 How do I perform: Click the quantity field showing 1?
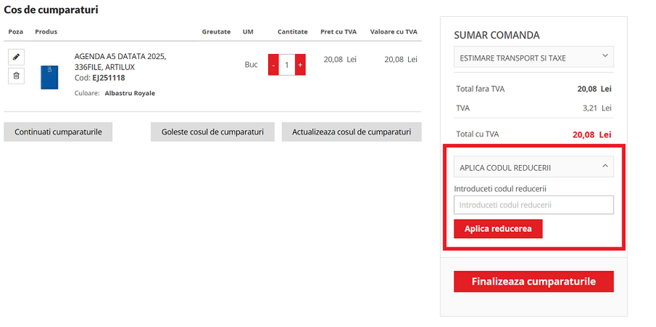click(x=286, y=65)
